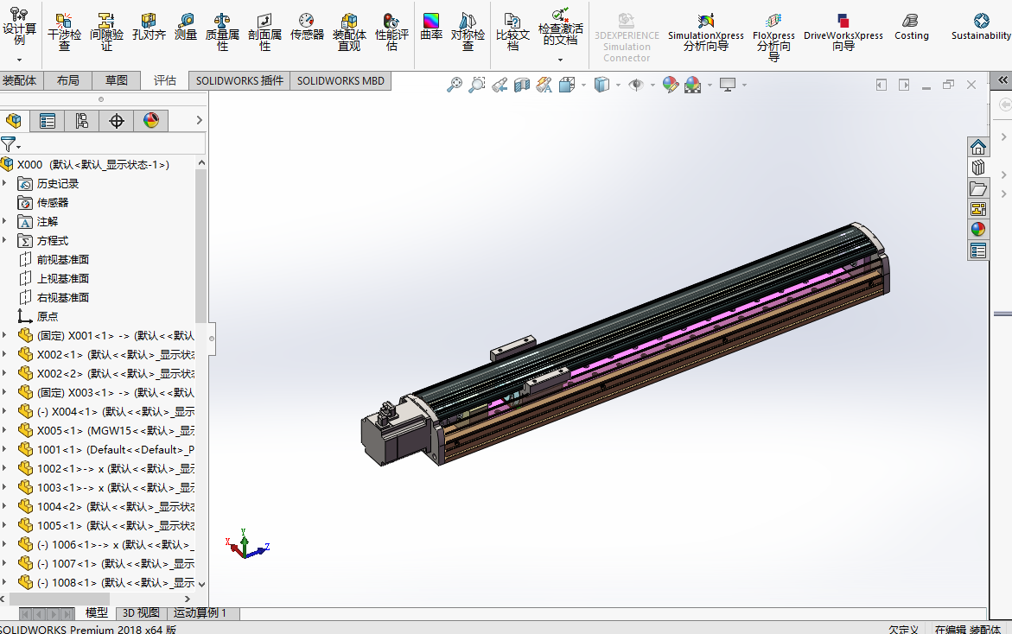Expand the X000 assembly tree node
Screen dimensions: 1012x634
[9, 163]
